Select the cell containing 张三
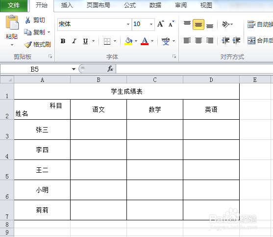273x237 pixels. (x=42, y=130)
